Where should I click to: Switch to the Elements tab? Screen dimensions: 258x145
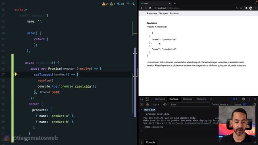click(x=160, y=99)
